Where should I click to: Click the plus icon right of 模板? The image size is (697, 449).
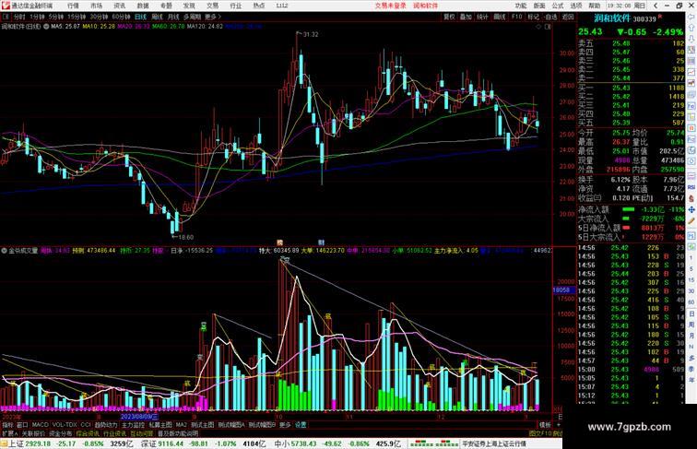pos(559,425)
